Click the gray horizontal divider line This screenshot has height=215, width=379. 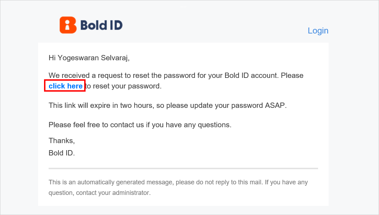pos(183,168)
